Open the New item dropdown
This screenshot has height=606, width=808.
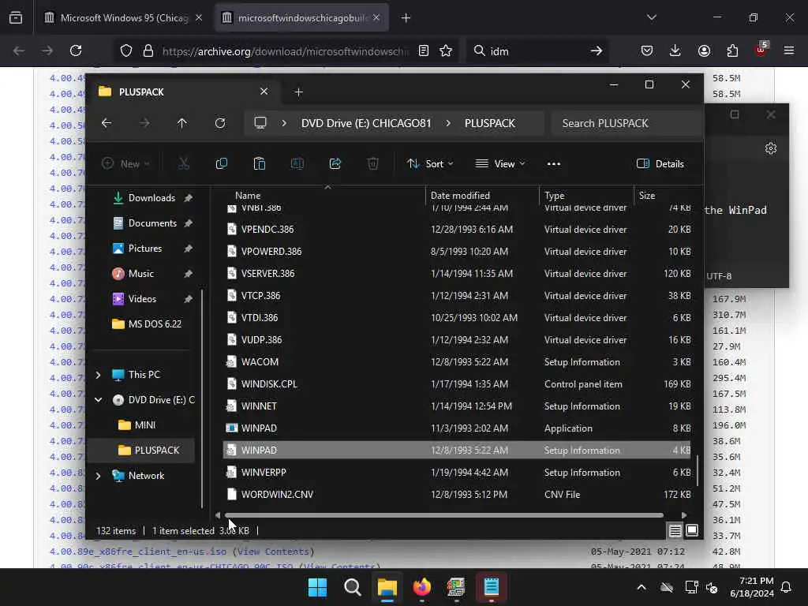125,164
